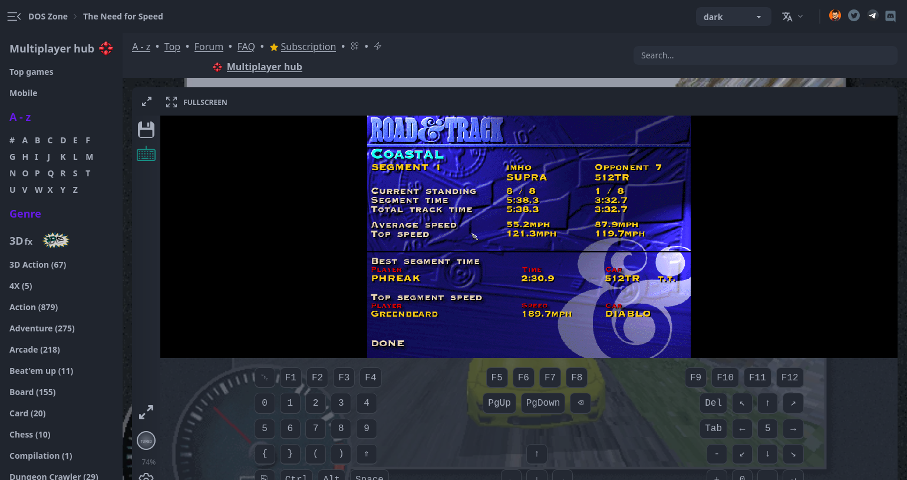Image resolution: width=907 pixels, height=480 pixels.
Task: Open the Twitter link icon
Action: pos(854,16)
